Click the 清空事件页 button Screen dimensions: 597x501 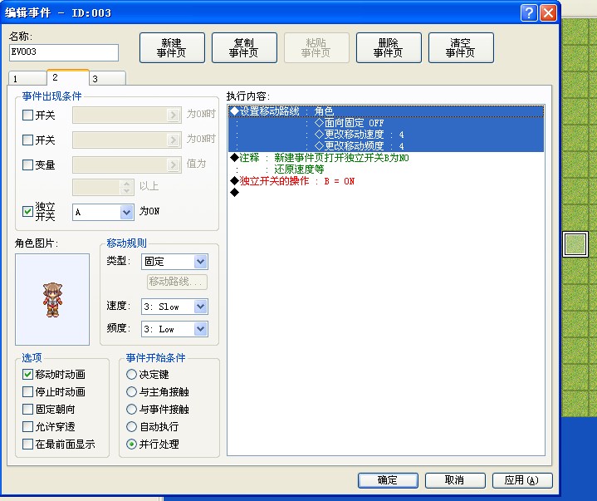tap(461, 47)
